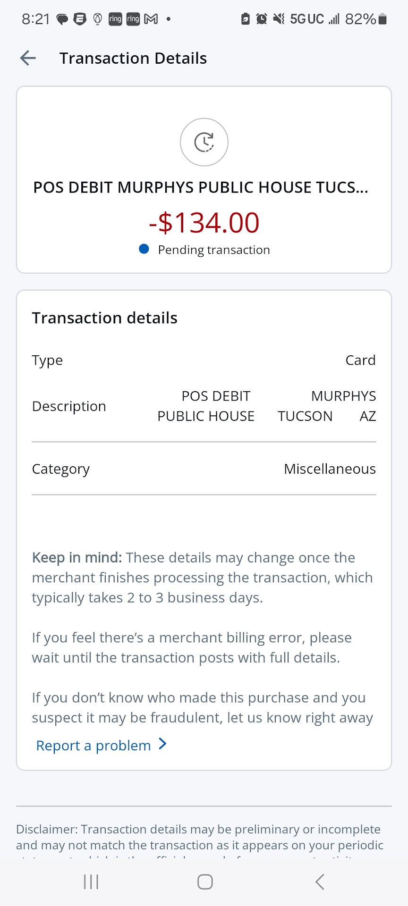This screenshot has height=906, width=408.
Task: Tap chevron beside Report a problem
Action: 163,744
